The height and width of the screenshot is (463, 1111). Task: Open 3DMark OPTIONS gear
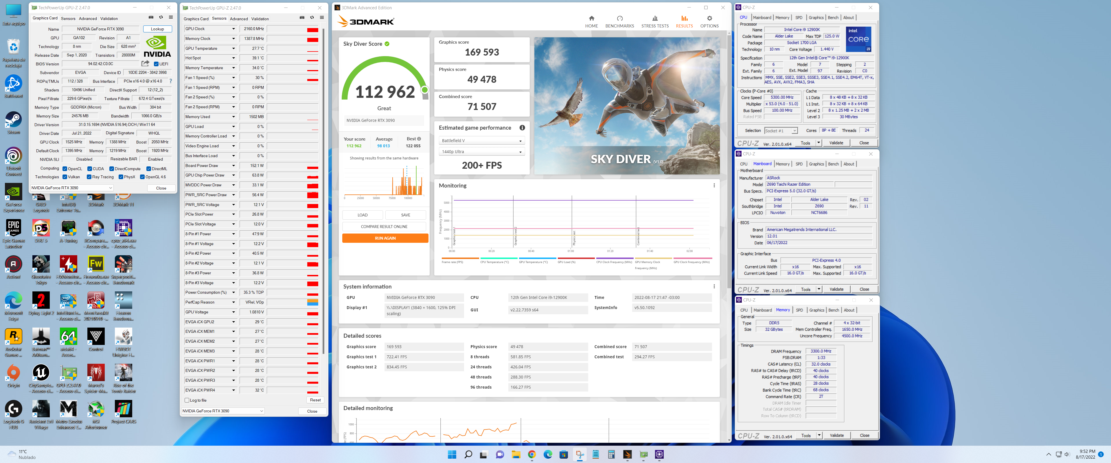coord(709,22)
